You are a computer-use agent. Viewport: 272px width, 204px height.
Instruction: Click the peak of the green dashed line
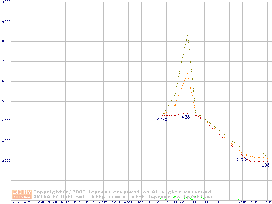(187, 34)
